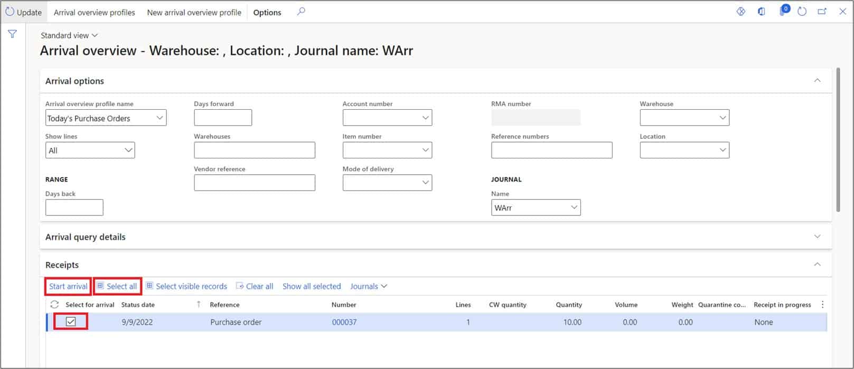Click the Reference column header

(x=224, y=305)
